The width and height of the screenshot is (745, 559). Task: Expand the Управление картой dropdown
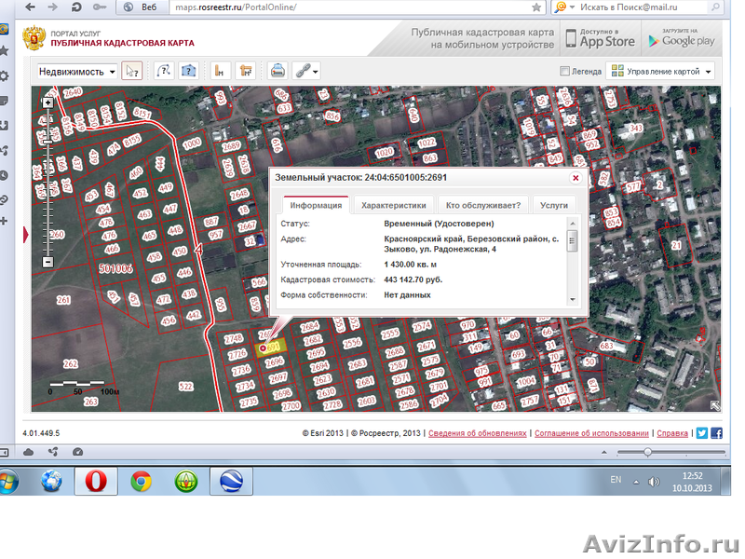[661, 72]
